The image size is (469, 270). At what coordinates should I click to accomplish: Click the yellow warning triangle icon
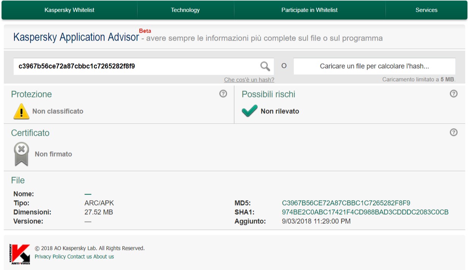point(21,111)
